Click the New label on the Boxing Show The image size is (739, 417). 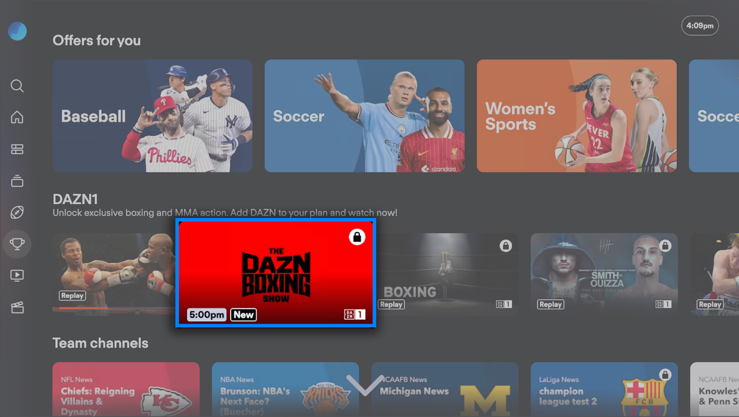(x=243, y=314)
